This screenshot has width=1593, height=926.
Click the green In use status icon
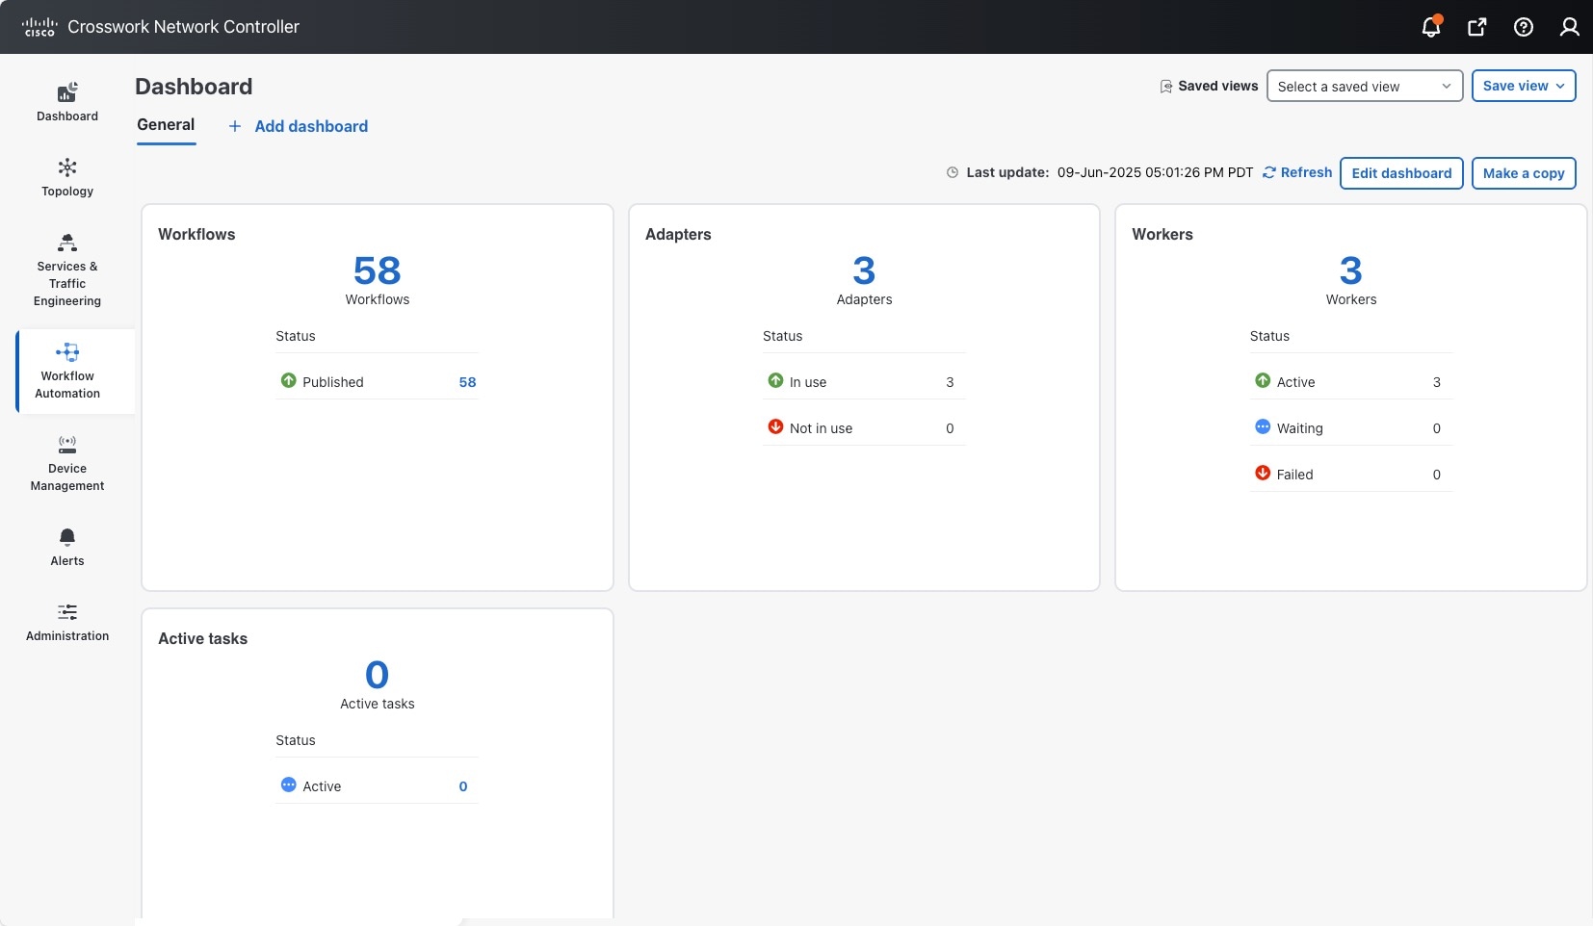775,380
